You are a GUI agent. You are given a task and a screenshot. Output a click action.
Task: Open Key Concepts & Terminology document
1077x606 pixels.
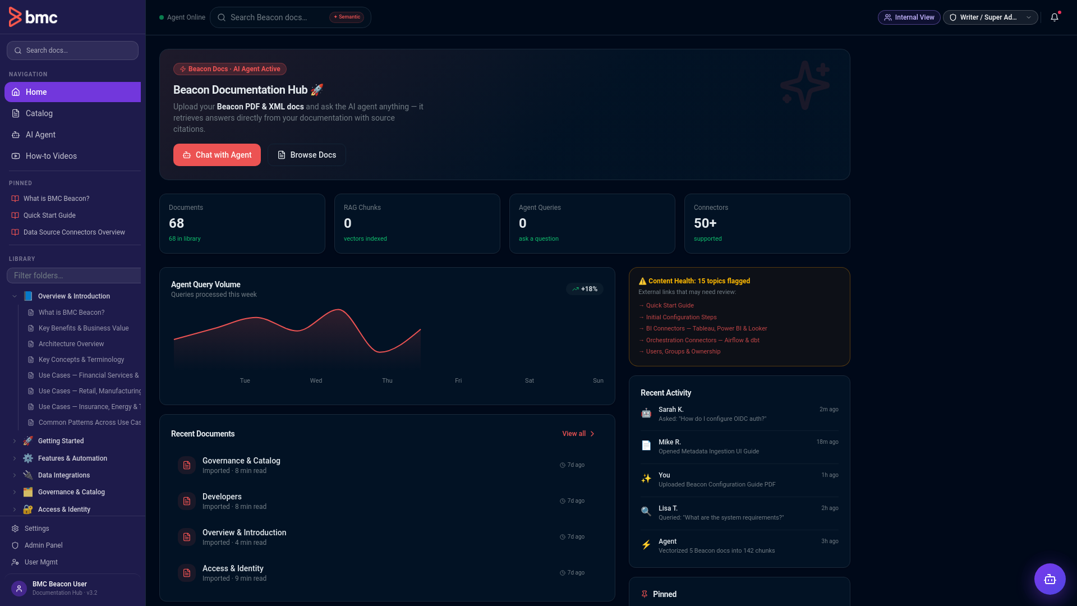click(81, 360)
